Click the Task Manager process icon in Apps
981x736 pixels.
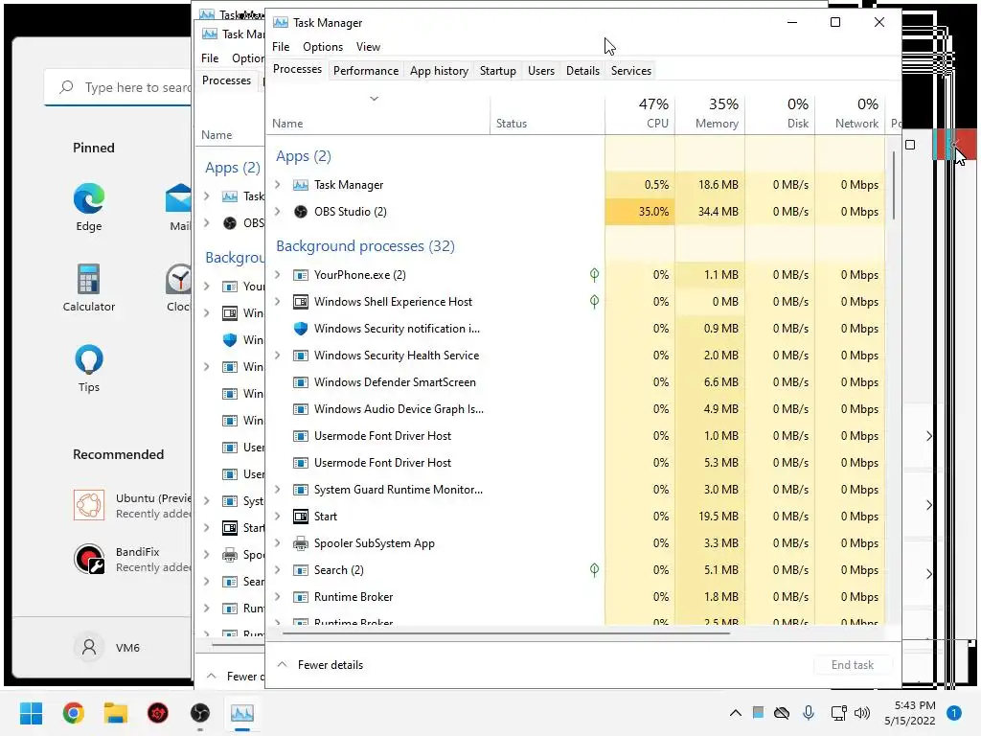(x=301, y=185)
